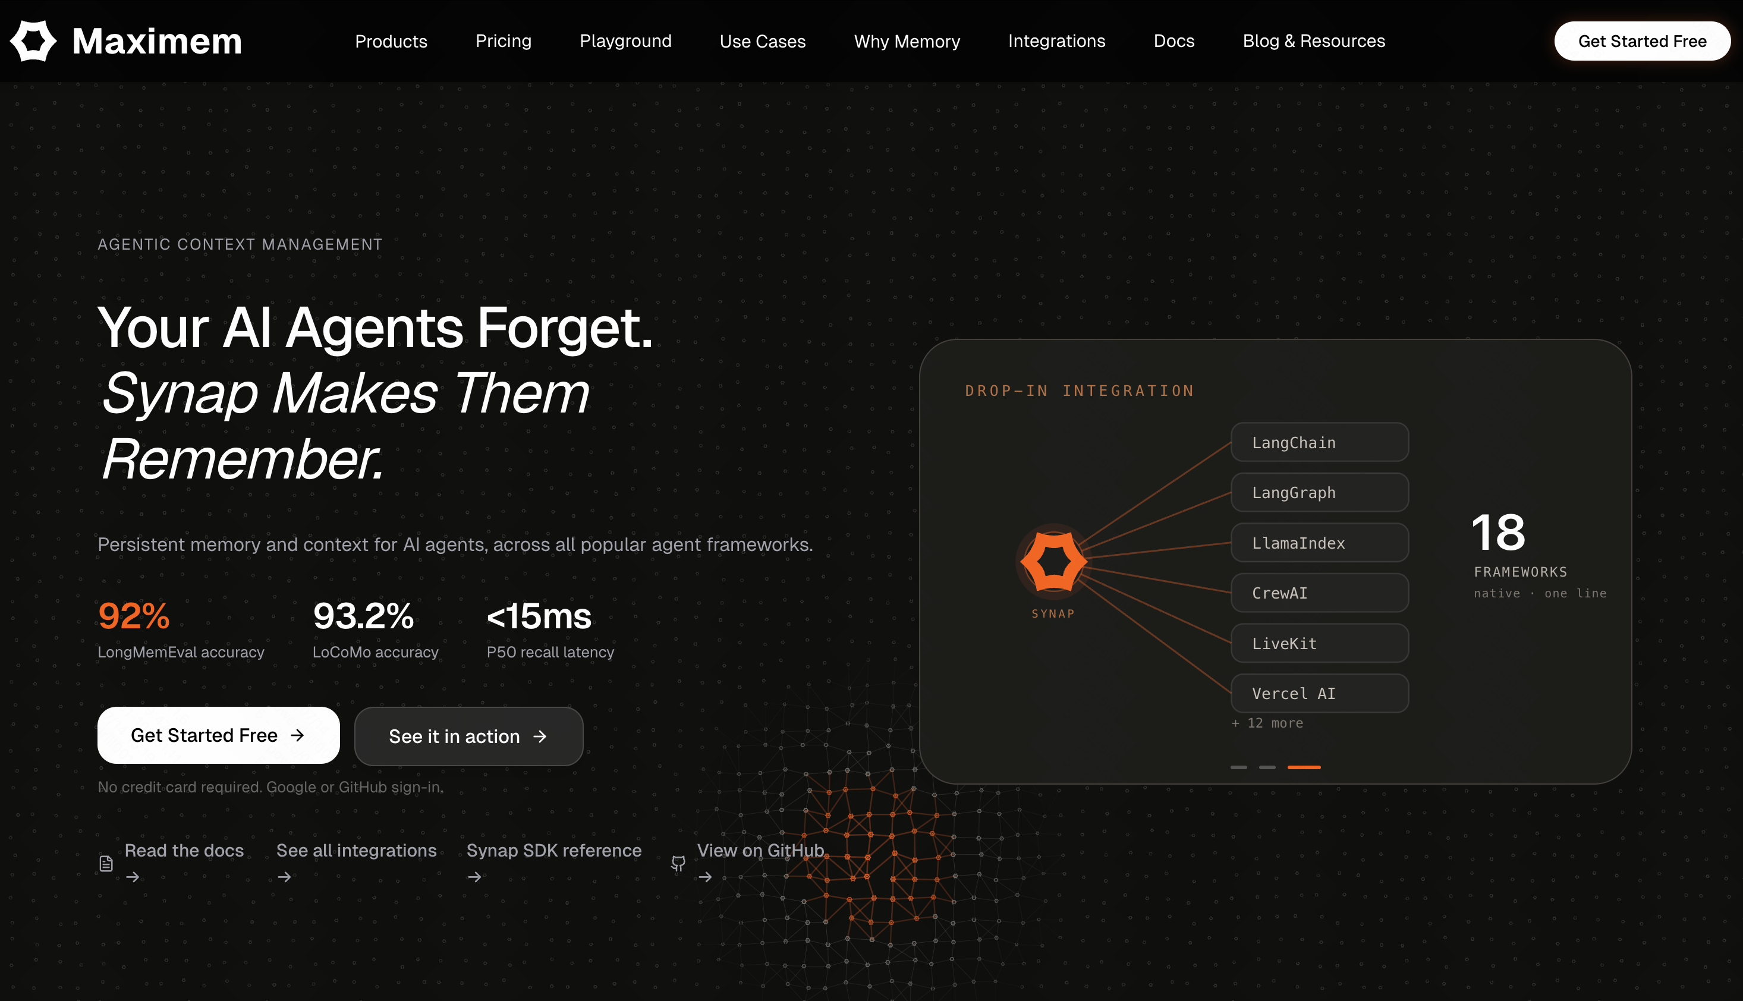Click the document icon beside Read the docs

pyautogui.click(x=106, y=864)
